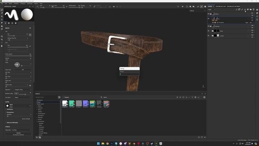Toggle the Follow Path switch
Image resolution: width=259 pixels, height=146 pixels.
[x=23, y=70]
